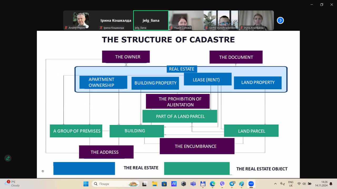Switch the ENG UK input language
The height and width of the screenshot is (189, 337).
(291, 184)
